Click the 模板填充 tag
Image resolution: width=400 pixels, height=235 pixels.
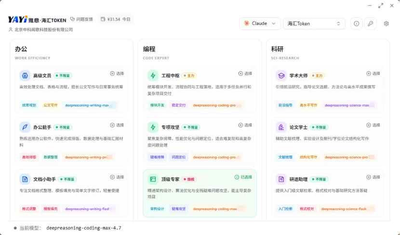(x=51, y=209)
